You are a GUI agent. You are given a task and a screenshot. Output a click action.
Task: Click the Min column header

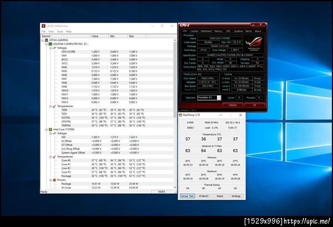[118, 36]
